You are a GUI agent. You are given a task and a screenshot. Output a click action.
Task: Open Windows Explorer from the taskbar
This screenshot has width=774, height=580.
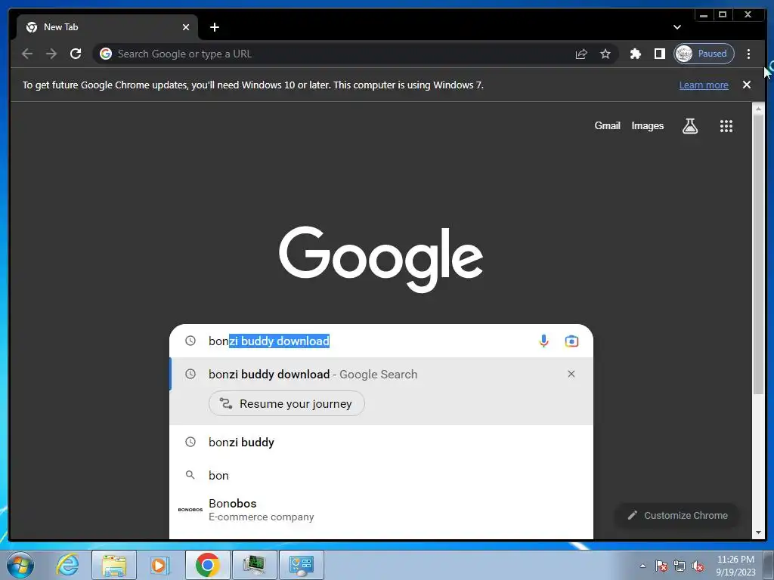pos(114,565)
